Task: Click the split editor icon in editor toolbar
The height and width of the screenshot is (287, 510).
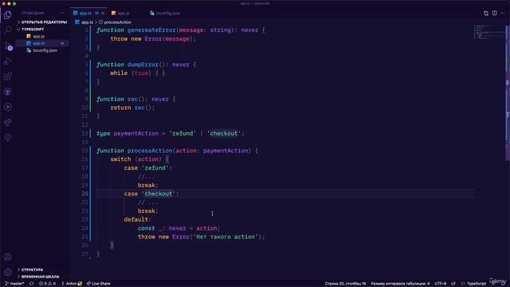Action: pyautogui.click(x=494, y=13)
